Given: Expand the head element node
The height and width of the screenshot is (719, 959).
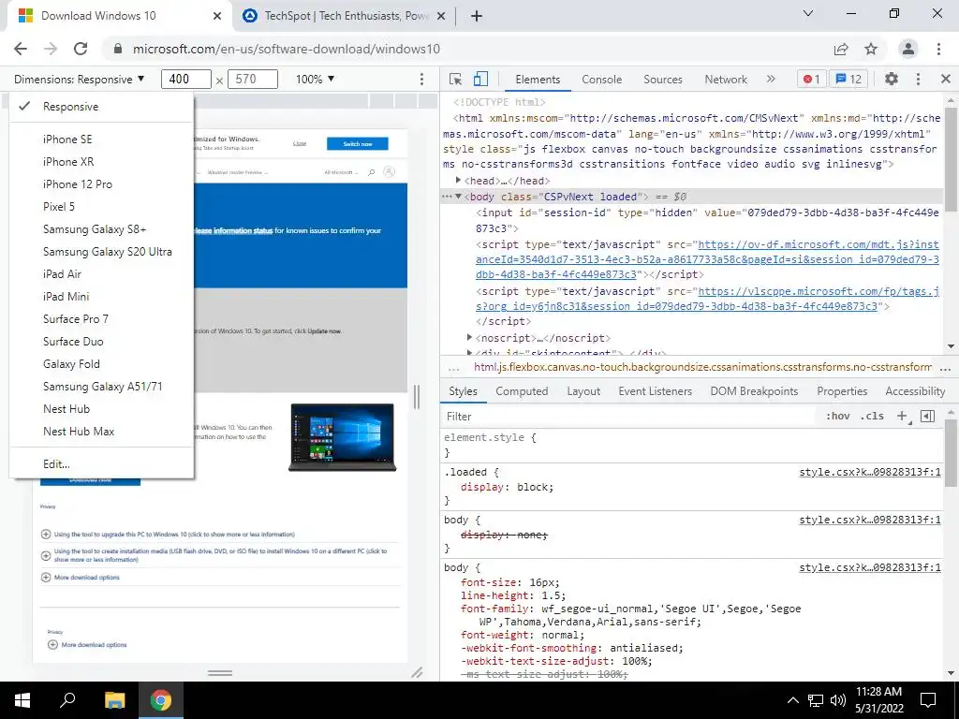Looking at the screenshot, I should coord(458,181).
